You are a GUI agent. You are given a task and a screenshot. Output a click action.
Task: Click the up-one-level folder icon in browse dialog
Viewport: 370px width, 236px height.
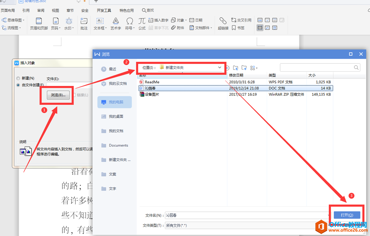pos(235,68)
